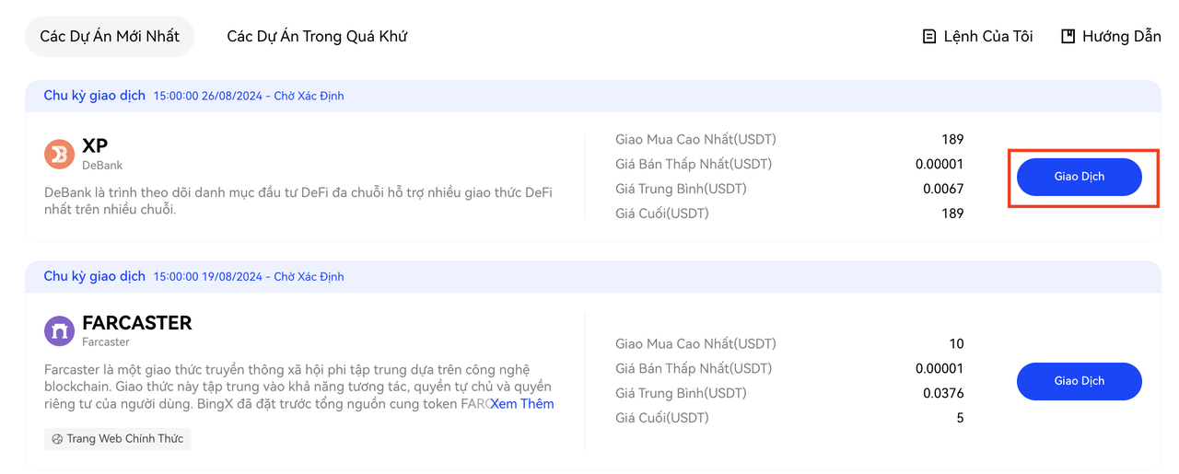Viewport: 1179px width, 474px height.
Task: Click the globe icon in Trang Web Chính Thức
Action: pos(57,439)
